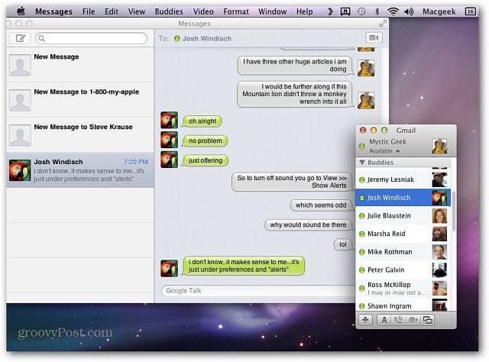Click 'why would sound be there' bubble
The image size is (489, 362).
(309, 225)
